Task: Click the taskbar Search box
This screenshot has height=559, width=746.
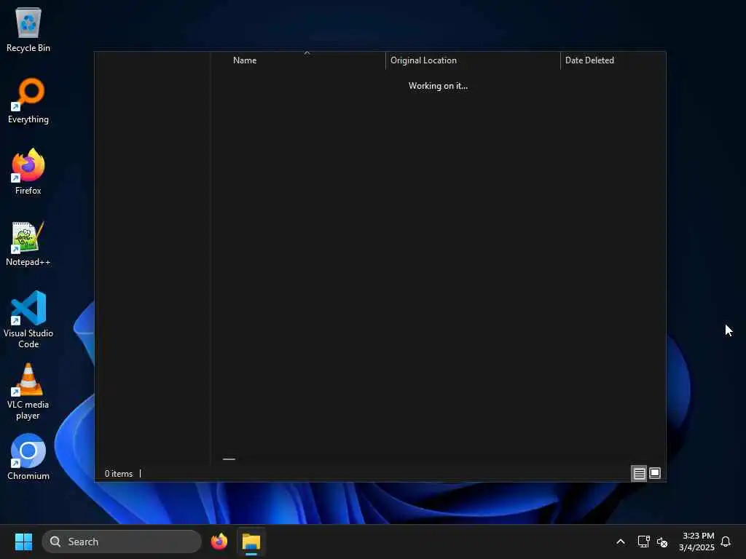Action: click(x=122, y=542)
